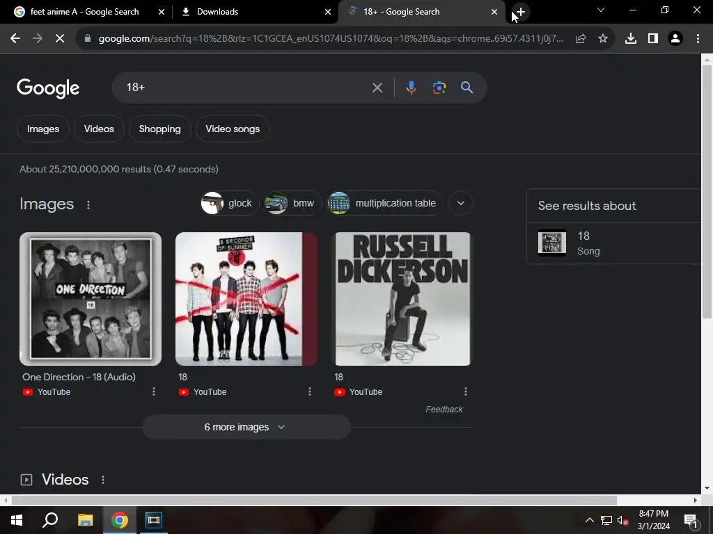This screenshot has height=534, width=713.
Task: Click the muted volume tray icon
Action: pos(623,520)
